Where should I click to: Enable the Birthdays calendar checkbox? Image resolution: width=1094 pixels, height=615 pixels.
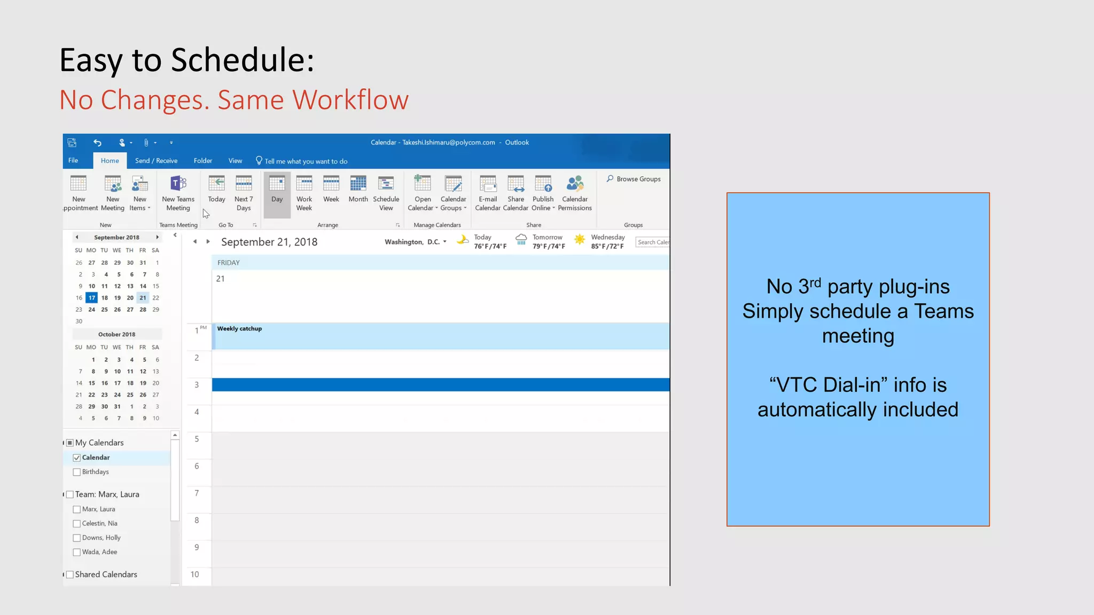(x=77, y=472)
